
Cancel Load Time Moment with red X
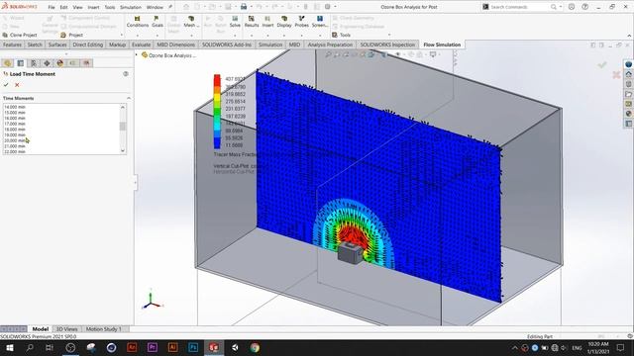(x=17, y=85)
